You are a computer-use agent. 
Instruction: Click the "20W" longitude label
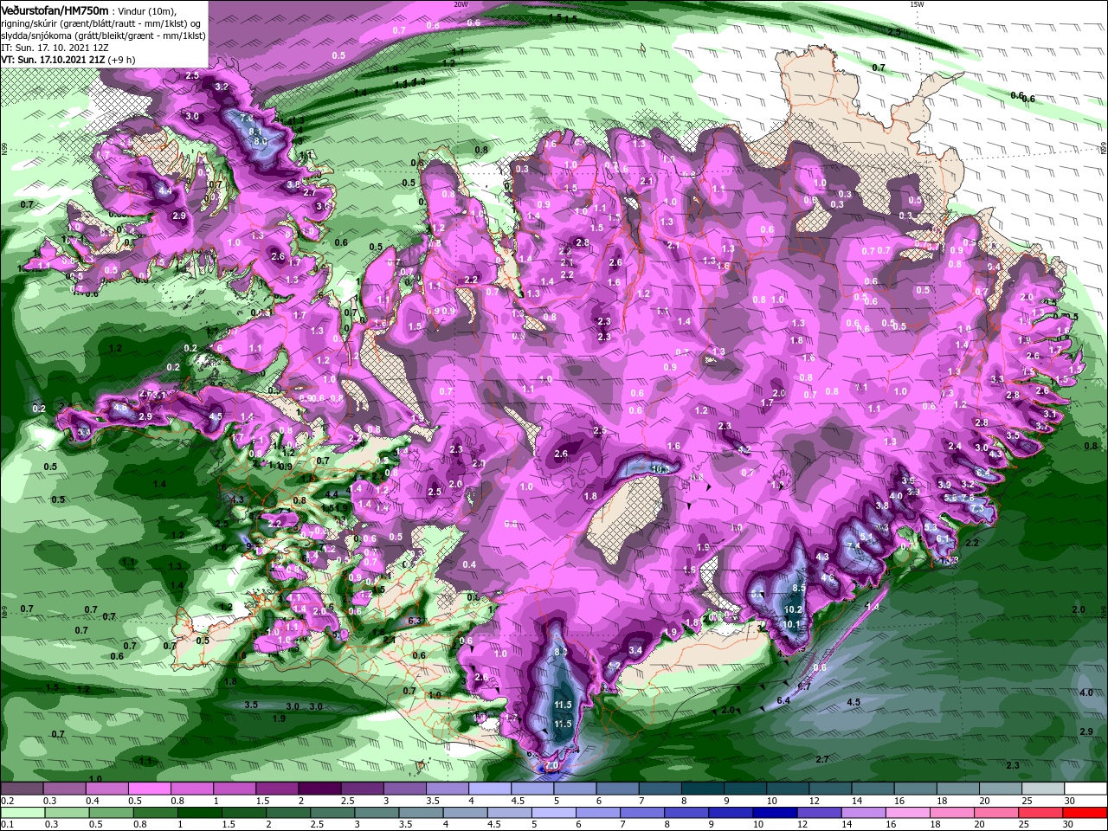tap(461, 4)
